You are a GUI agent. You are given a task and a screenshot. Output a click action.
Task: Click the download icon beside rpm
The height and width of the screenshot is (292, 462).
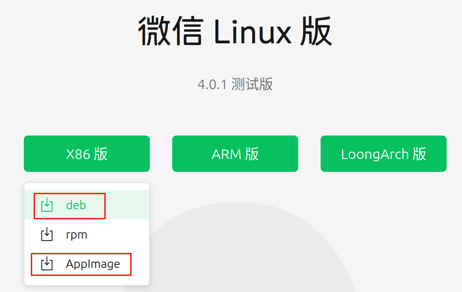(47, 235)
